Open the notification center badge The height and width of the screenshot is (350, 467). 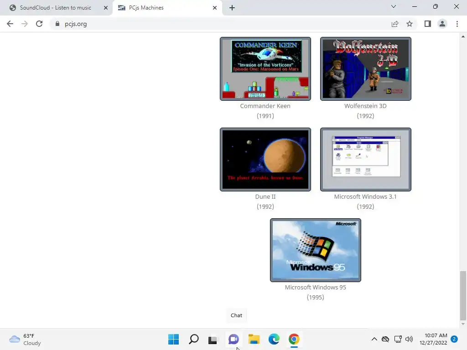pos(454,339)
